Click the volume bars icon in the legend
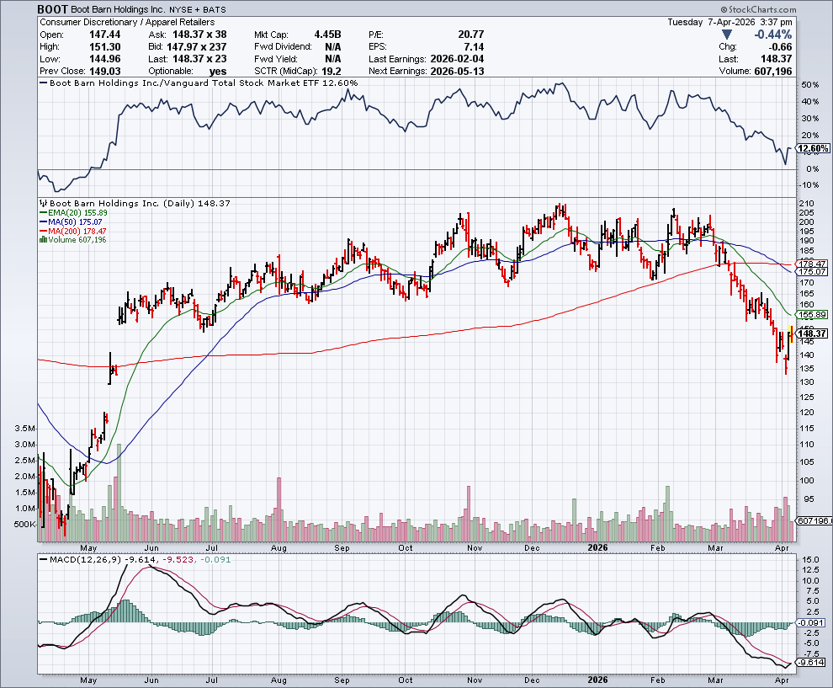Viewport: 833px width, 688px height. [43, 240]
